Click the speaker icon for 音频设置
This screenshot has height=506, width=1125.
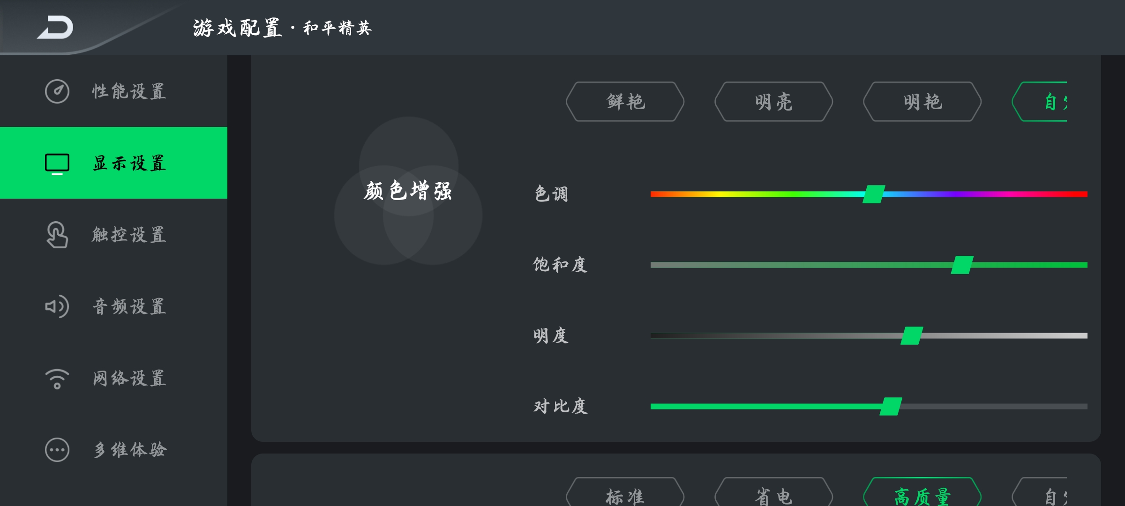click(x=57, y=306)
